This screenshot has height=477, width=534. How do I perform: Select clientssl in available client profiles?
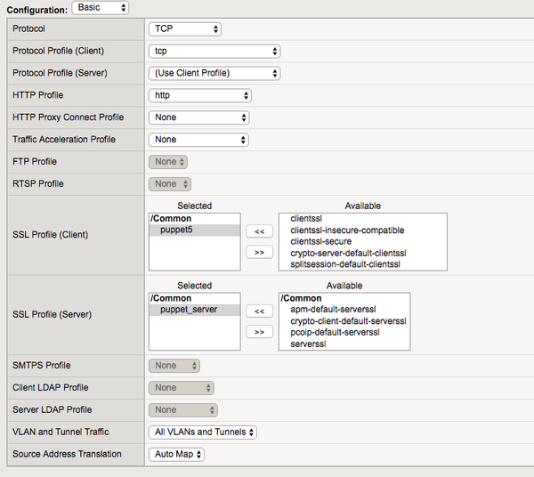(308, 218)
